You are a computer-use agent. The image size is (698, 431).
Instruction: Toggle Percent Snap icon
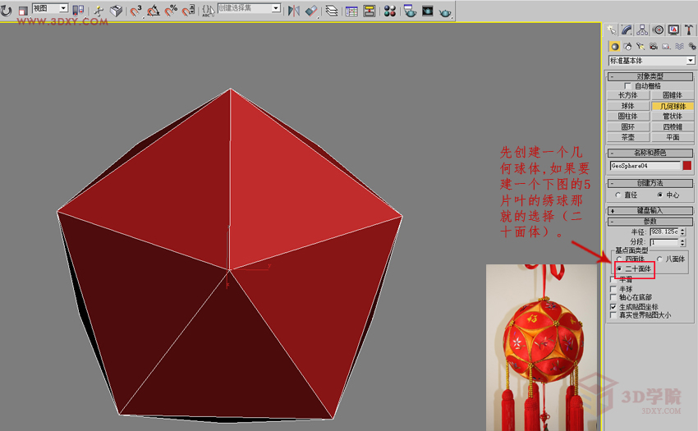(x=171, y=11)
